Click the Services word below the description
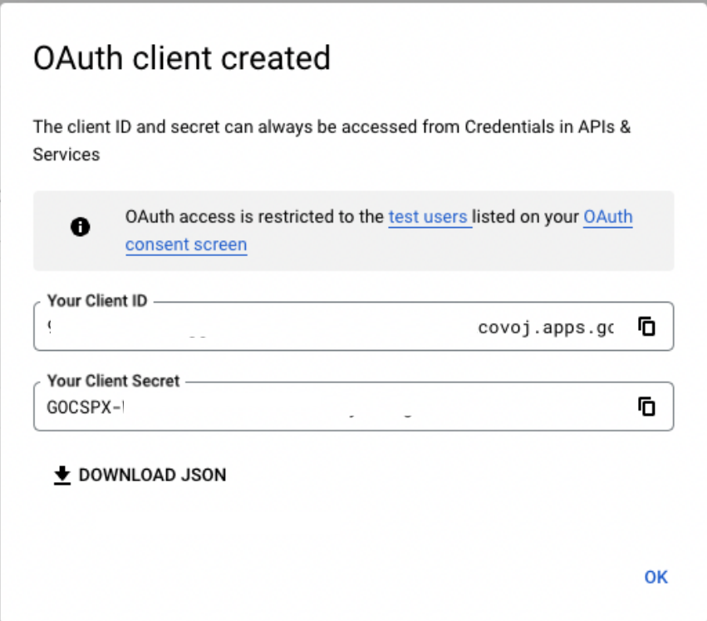 66,155
